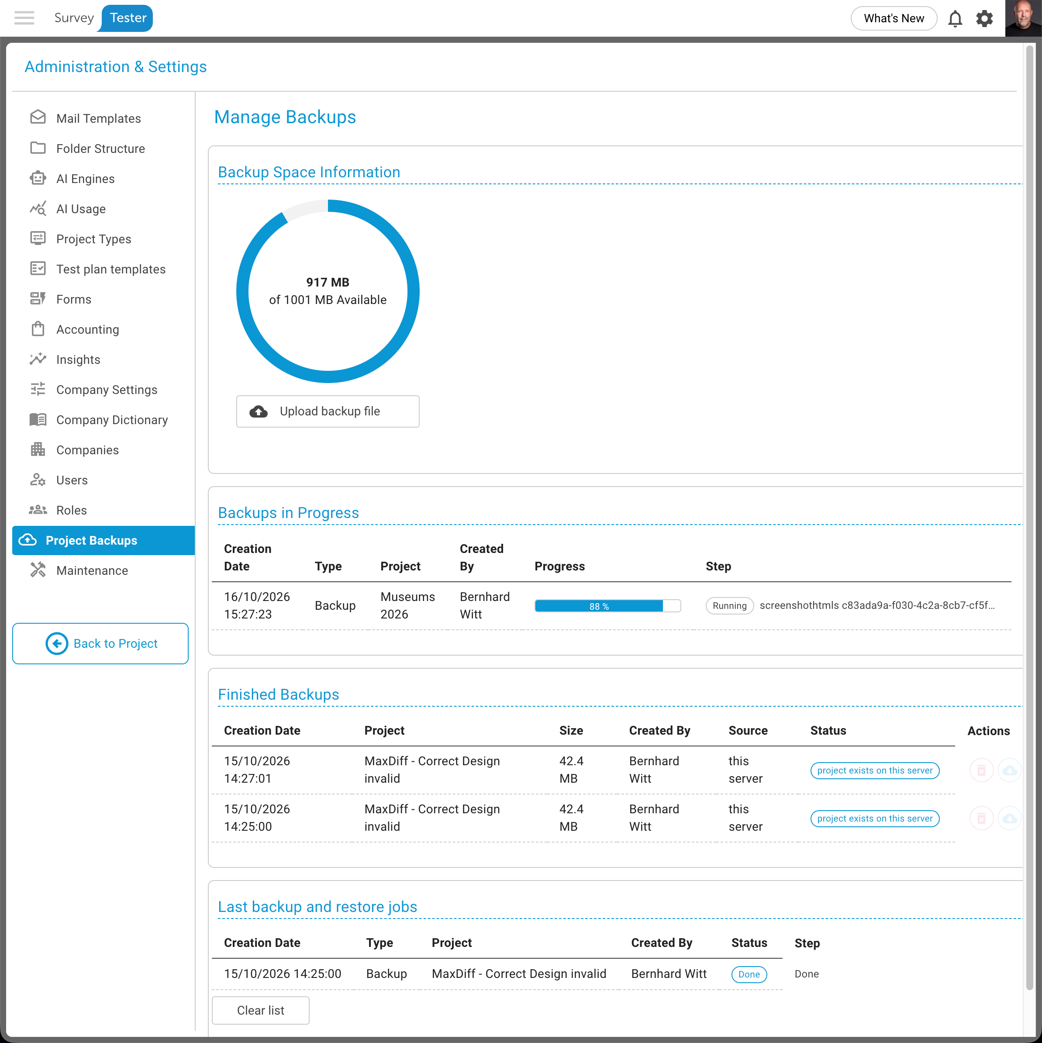Screen dimensions: 1042x1043
Task: Click Upload backup file button
Action: (328, 411)
